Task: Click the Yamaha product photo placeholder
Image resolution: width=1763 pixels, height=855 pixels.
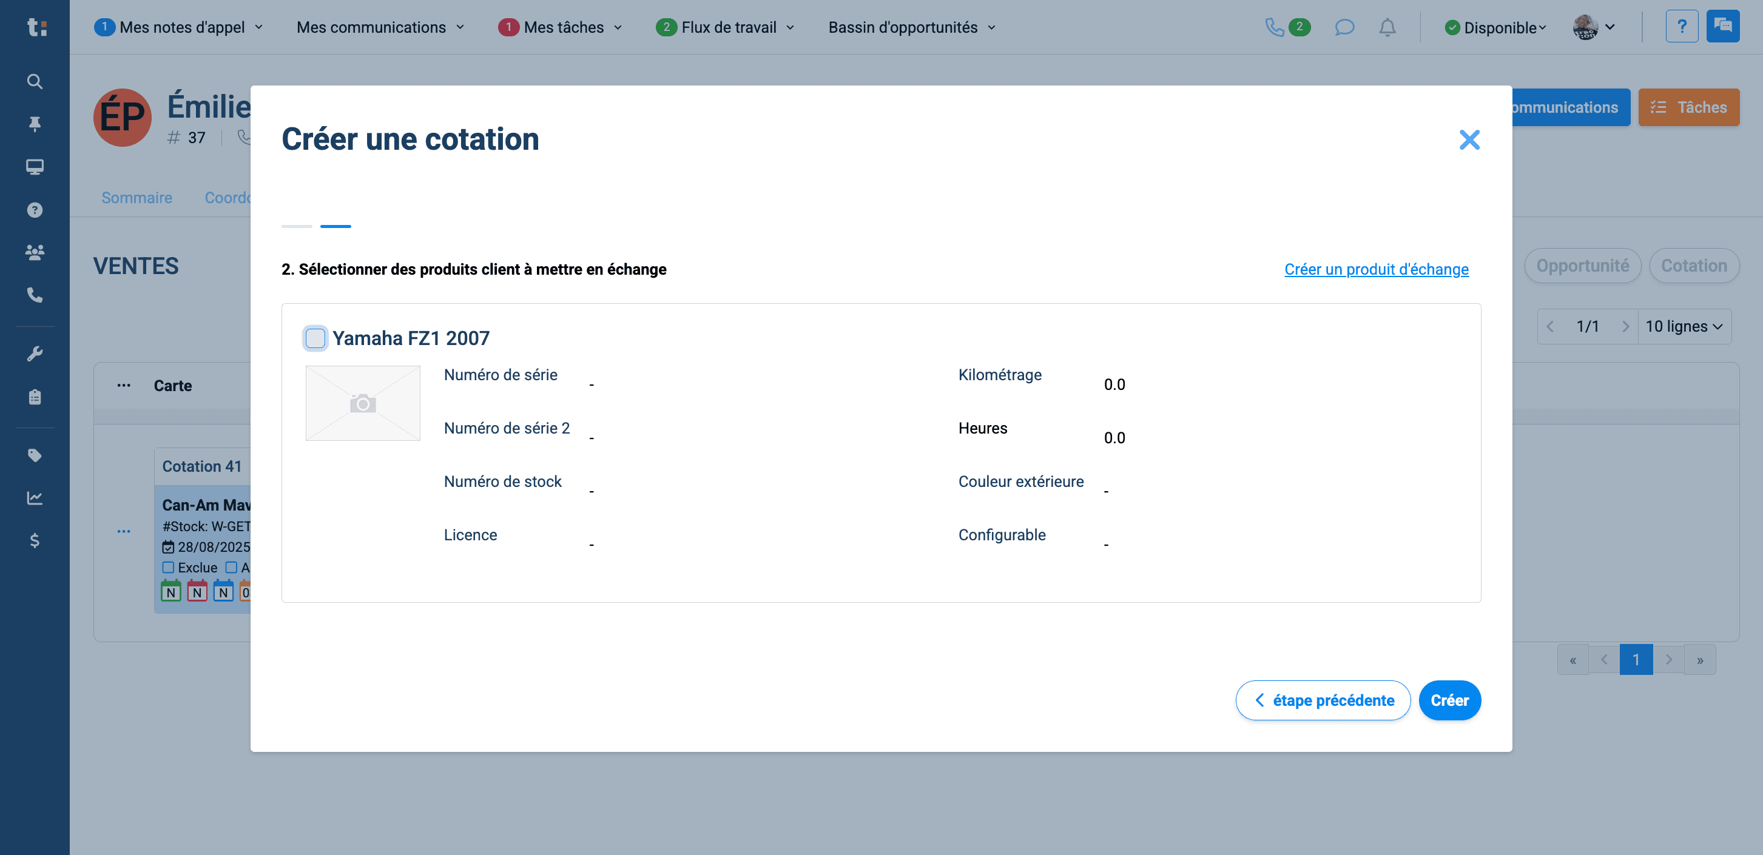Action: (x=363, y=403)
